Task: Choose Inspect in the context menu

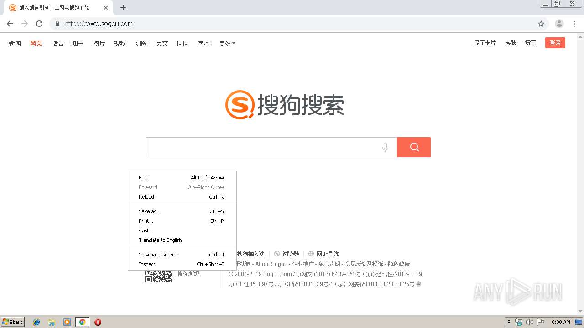Action: [182, 264]
